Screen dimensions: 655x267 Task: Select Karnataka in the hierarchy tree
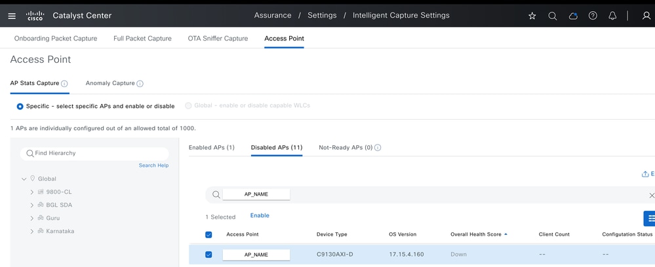[x=60, y=231]
